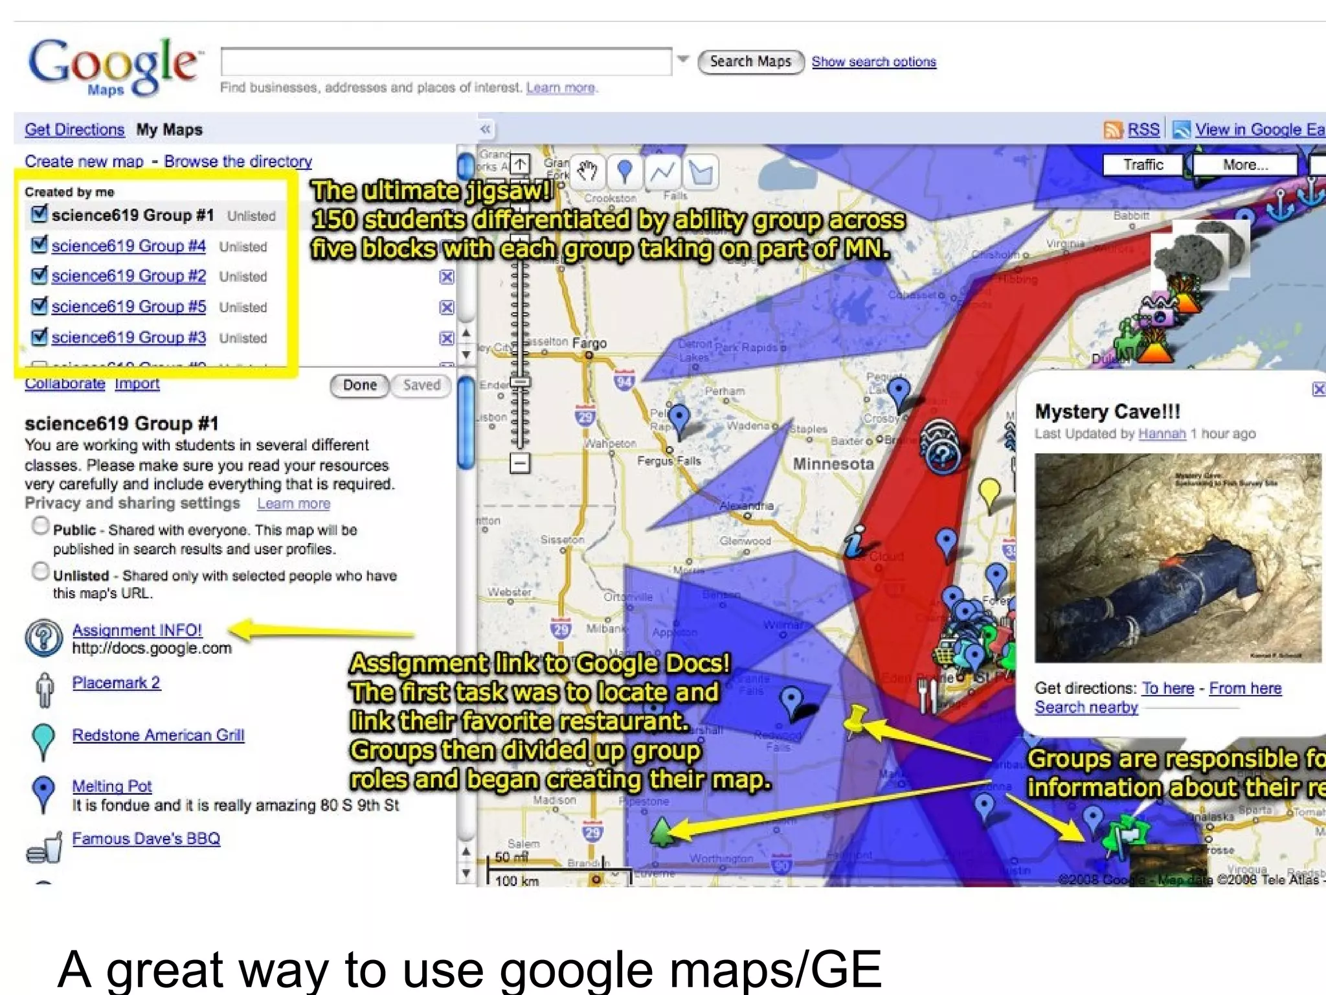Screen dimensions: 1326x995
Task: Uncheck science619 Group #3 checkbox
Action: coord(39,336)
